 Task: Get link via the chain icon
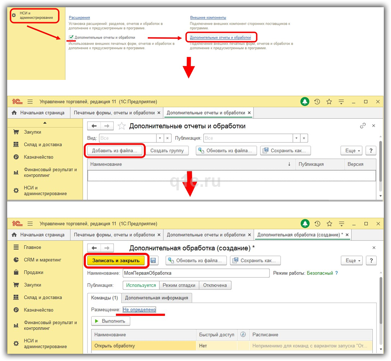(363, 126)
